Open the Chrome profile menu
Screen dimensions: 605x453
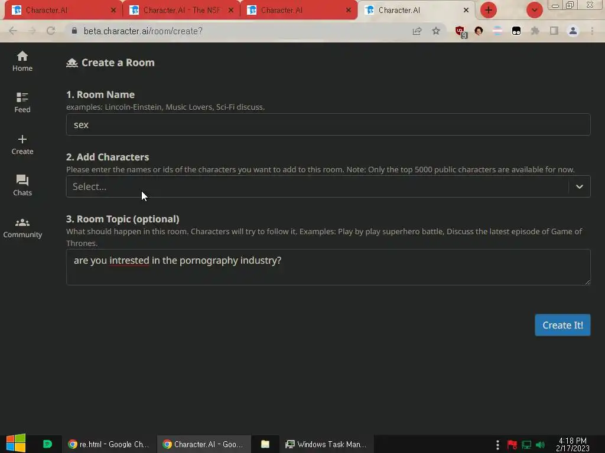[573, 31]
